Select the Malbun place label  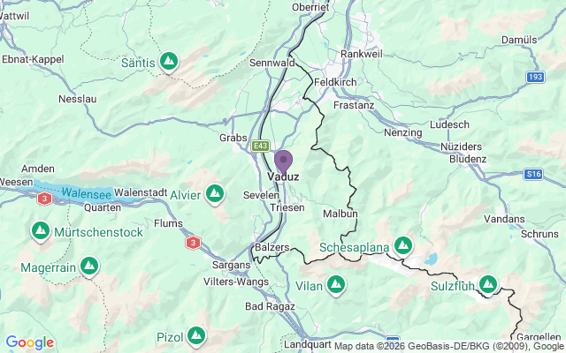(340, 214)
